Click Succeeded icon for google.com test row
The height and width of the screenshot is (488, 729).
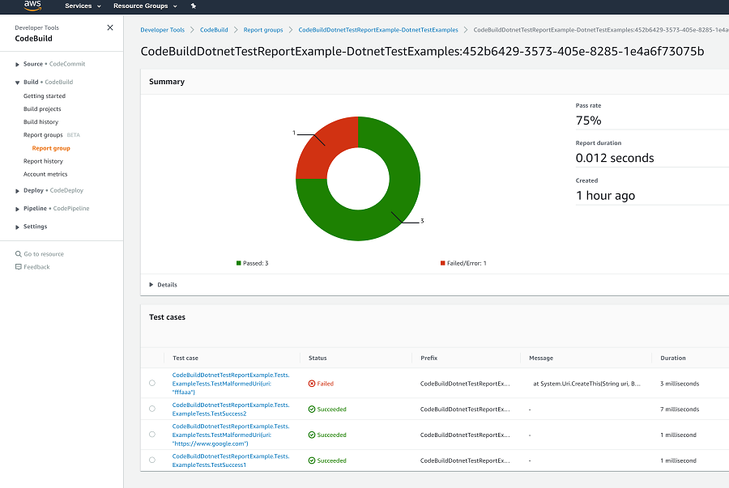point(312,435)
